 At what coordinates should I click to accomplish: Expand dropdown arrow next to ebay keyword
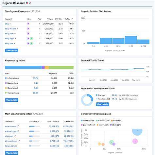[11, 24]
